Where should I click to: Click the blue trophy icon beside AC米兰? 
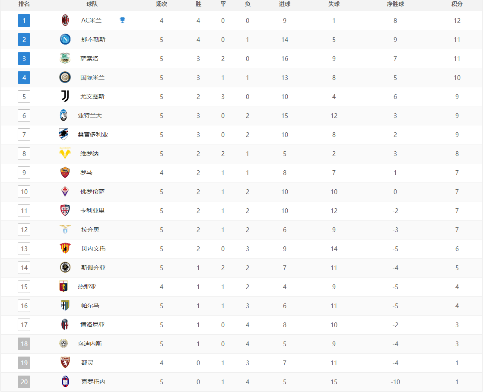[x=123, y=20]
